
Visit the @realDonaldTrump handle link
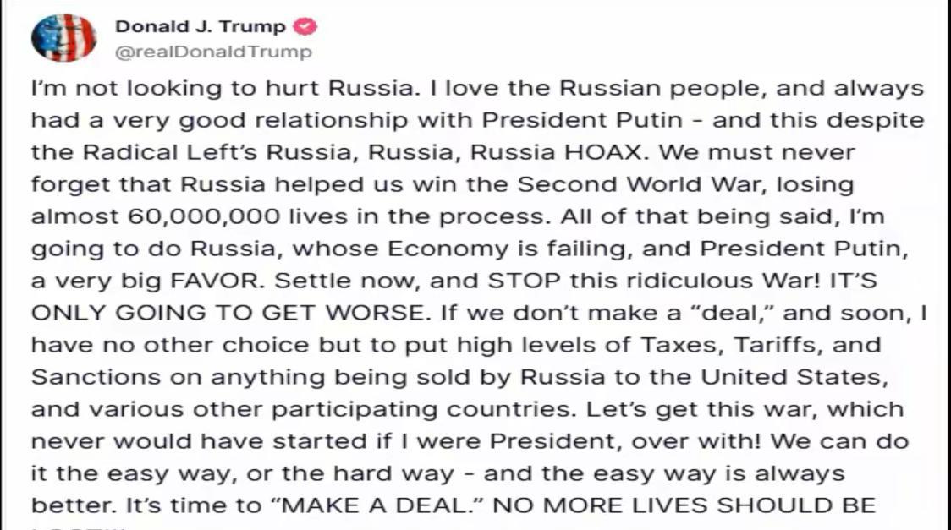[x=213, y=52]
